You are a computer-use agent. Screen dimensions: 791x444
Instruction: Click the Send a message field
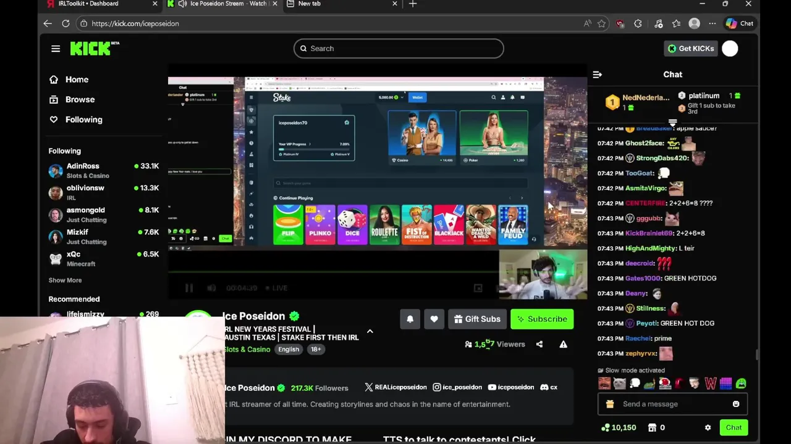click(672, 404)
